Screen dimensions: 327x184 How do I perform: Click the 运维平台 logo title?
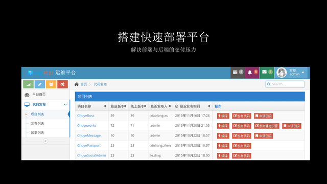point(65,73)
